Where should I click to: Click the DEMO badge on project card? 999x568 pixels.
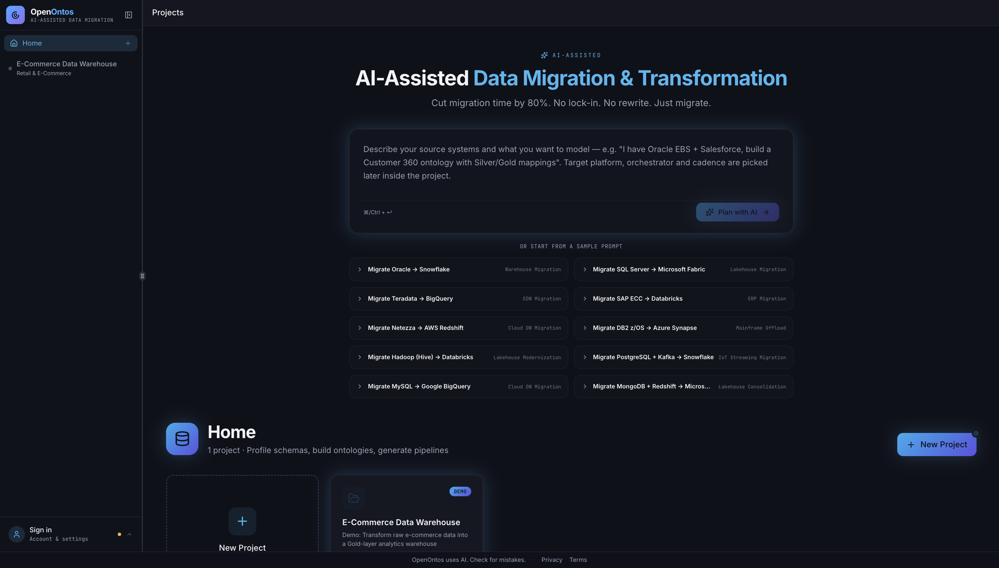pos(460,491)
